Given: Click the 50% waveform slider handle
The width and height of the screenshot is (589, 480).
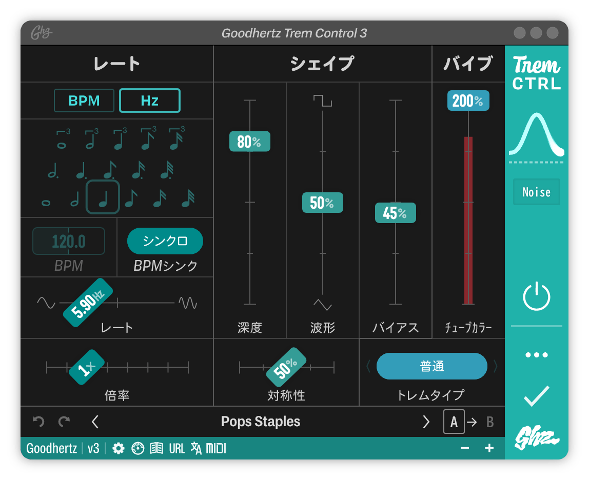Looking at the screenshot, I should click(x=323, y=203).
